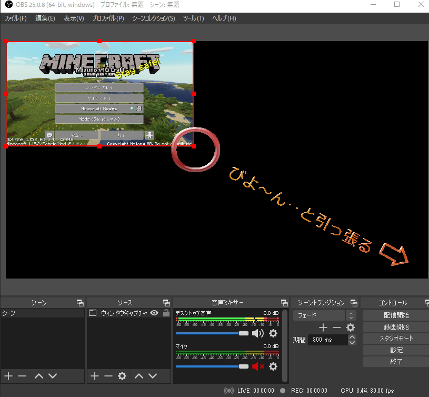Open the 表示(V) menu
This screenshot has width=429, height=397.
(74, 18)
